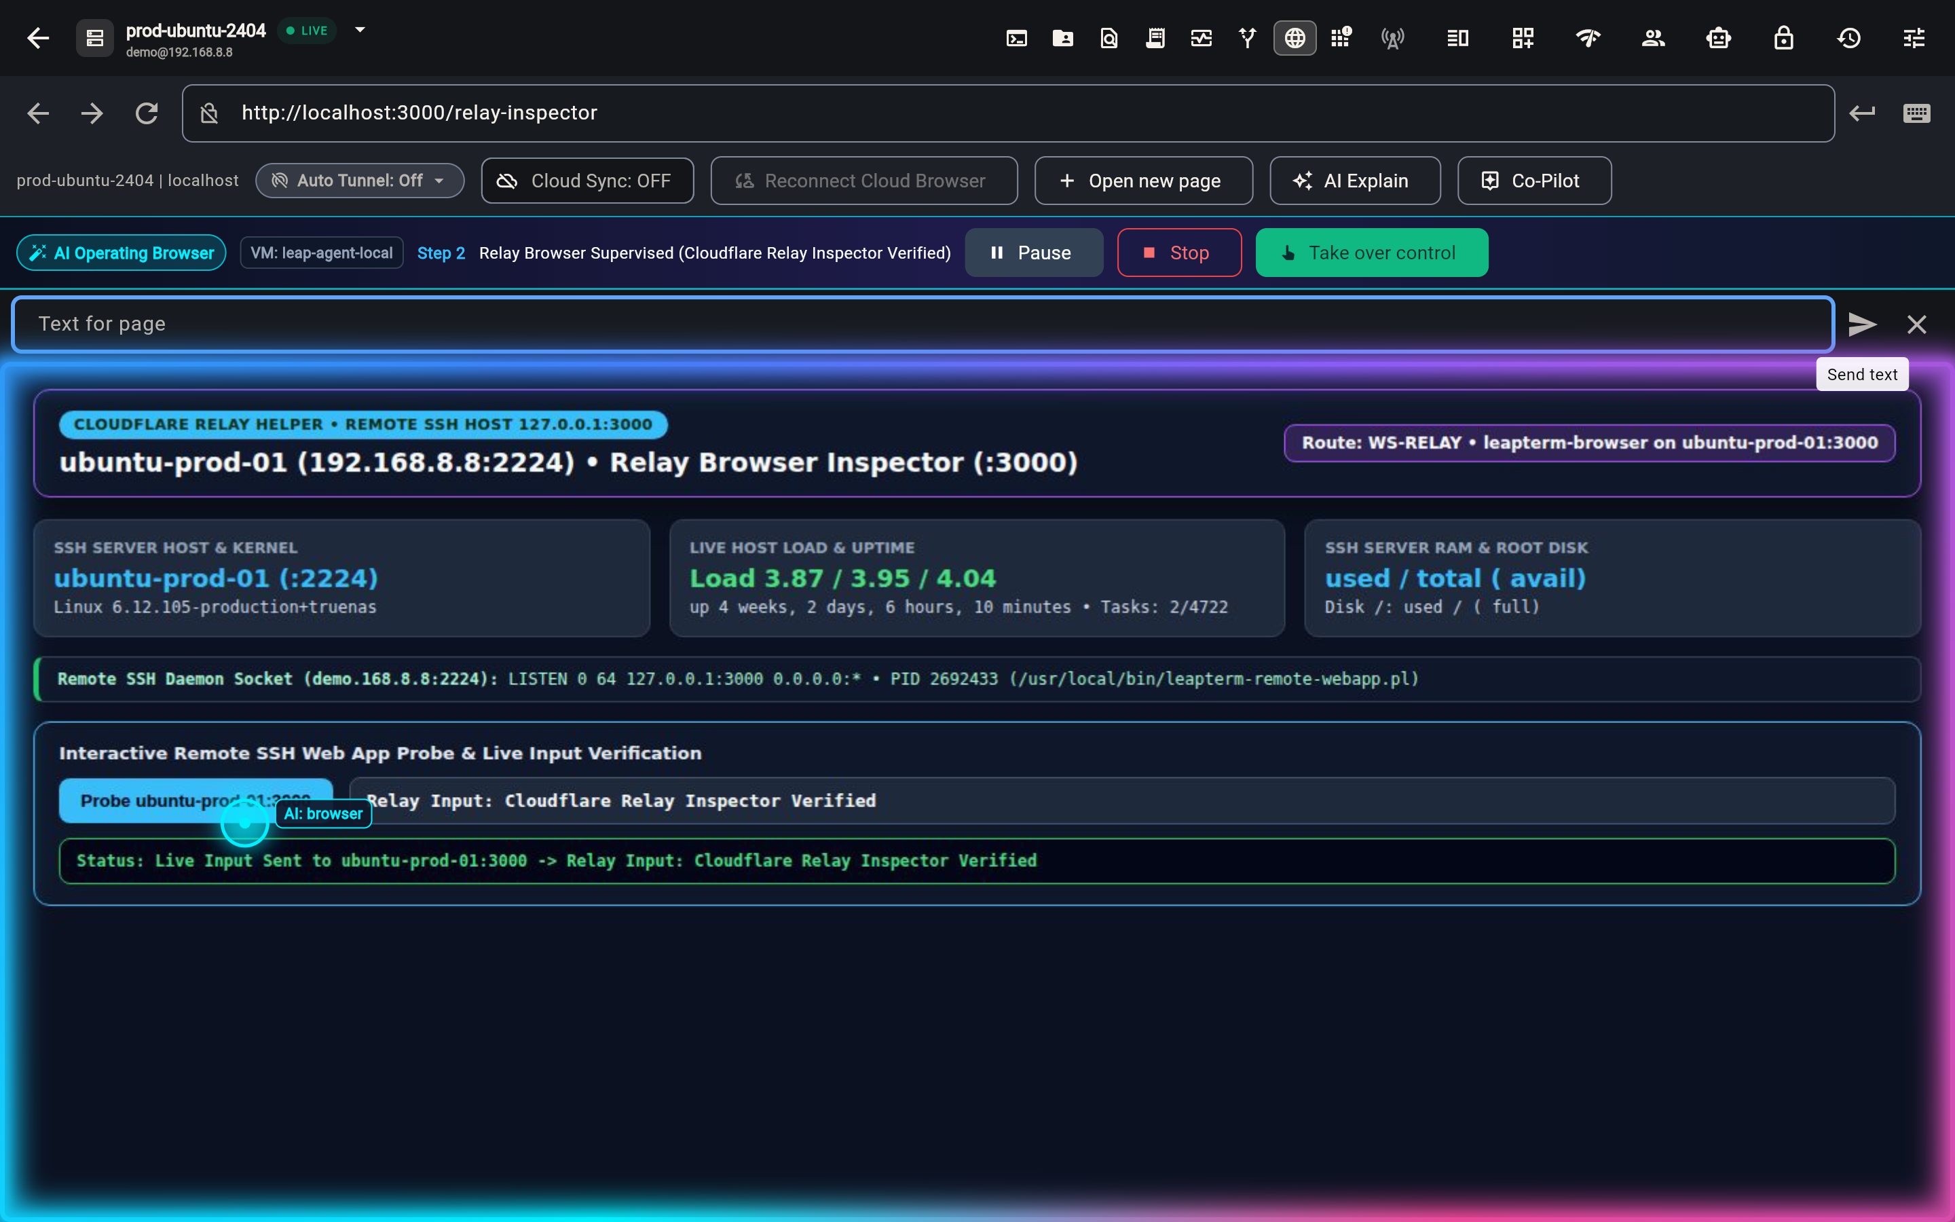The height and width of the screenshot is (1222, 1955).
Task: Open the system monitor pulse icon
Action: tap(1202, 38)
